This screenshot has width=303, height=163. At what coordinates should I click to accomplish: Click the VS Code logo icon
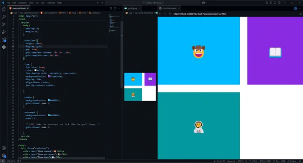(3, 3)
